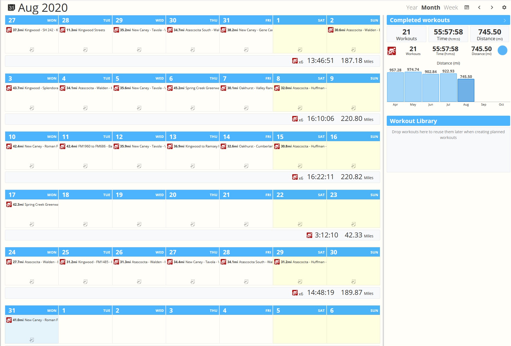
Task: Open calendar settings gear
Action: coord(504,8)
